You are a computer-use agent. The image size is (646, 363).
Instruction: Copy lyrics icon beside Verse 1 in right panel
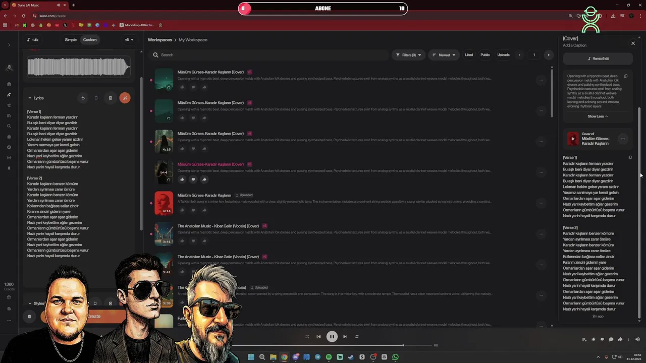click(630, 158)
